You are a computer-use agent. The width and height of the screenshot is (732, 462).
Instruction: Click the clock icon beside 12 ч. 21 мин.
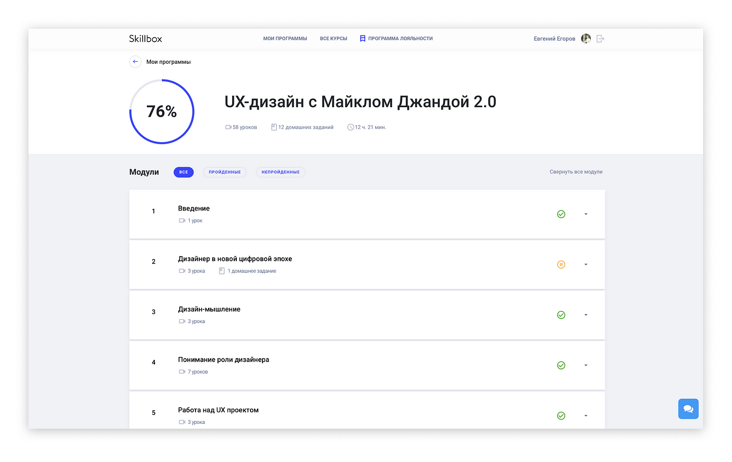(350, 127)
